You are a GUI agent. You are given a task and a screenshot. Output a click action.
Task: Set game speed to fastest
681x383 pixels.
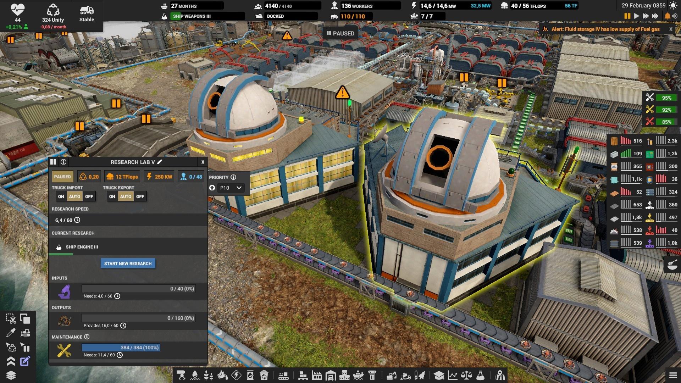coord(655,16)
